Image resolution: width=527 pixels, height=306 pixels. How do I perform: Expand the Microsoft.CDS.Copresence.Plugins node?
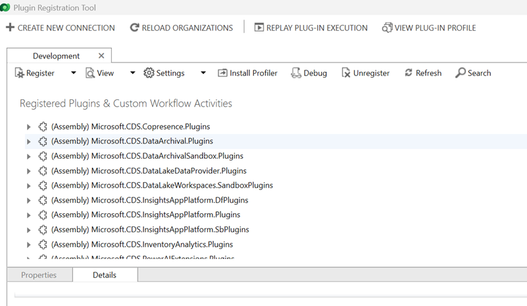[x=28, y=127]
